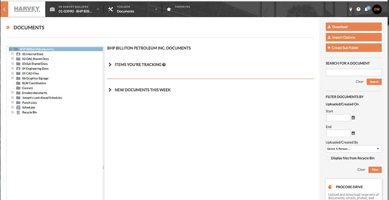
Task: Expand the 06 Graphics-Signage folder
Action: 13,78
